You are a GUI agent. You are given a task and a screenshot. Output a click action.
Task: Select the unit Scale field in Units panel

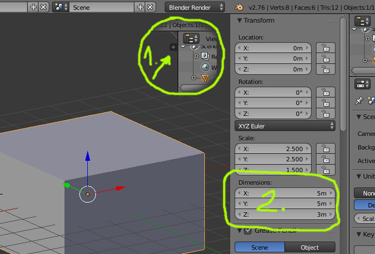click(x=365, y=218)
